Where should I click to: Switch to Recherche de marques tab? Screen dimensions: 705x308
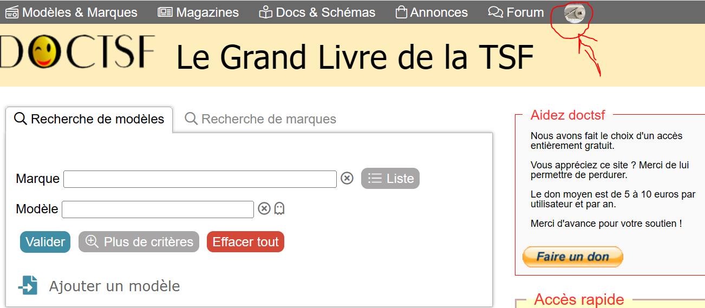click(x=260, y=119)
